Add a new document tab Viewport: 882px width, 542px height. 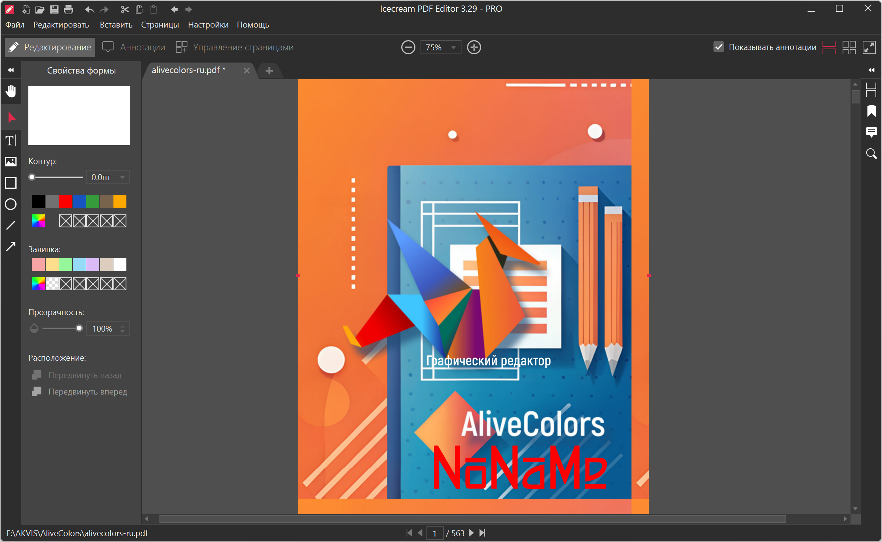pyautogui.click(x=269, y=71)
